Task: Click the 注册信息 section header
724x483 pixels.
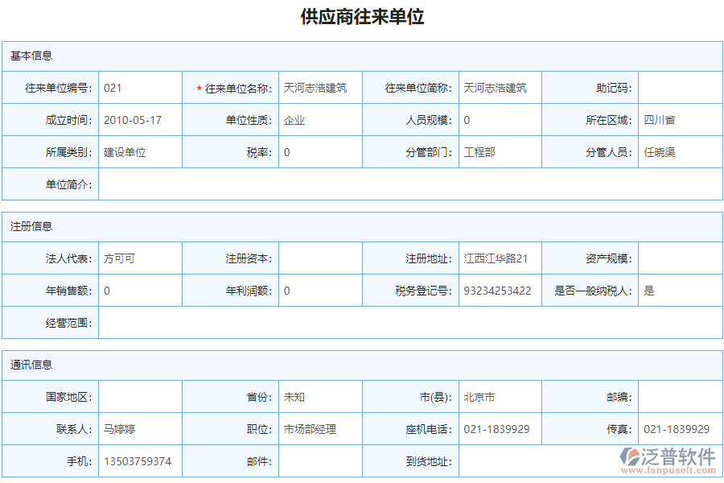Action: [26, 226]
